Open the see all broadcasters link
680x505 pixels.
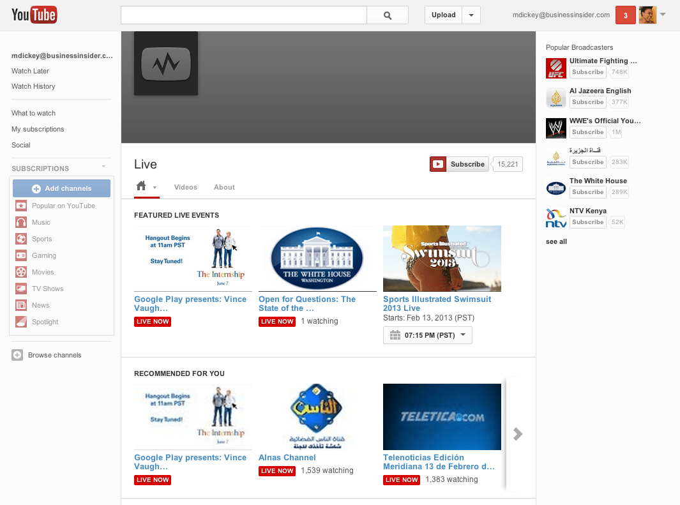(x=556, y=241)
